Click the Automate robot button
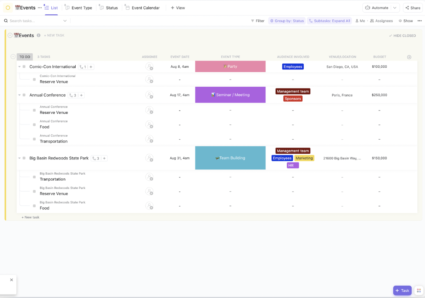 tap(377, 8)
